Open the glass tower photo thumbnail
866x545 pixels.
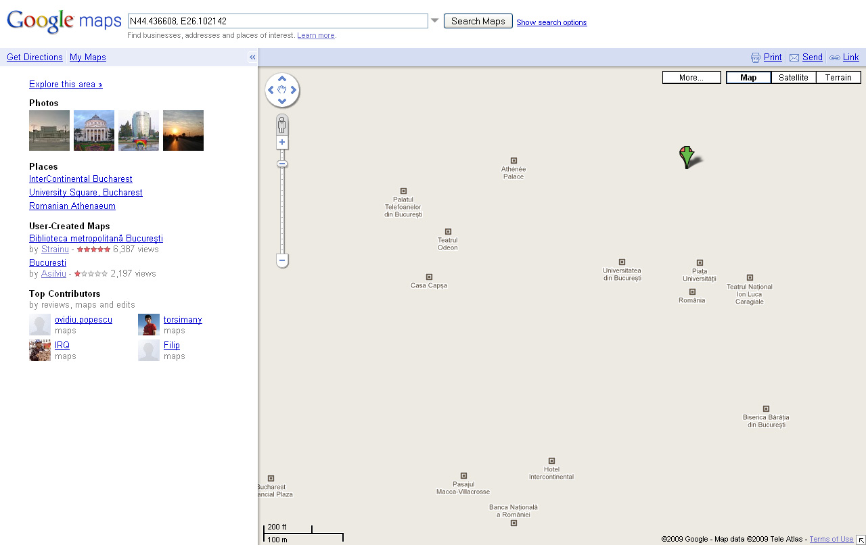(139, 131)
